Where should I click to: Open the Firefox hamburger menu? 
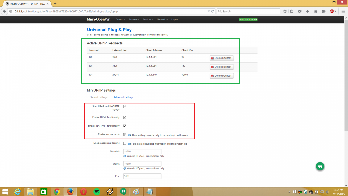click(343, 11)
